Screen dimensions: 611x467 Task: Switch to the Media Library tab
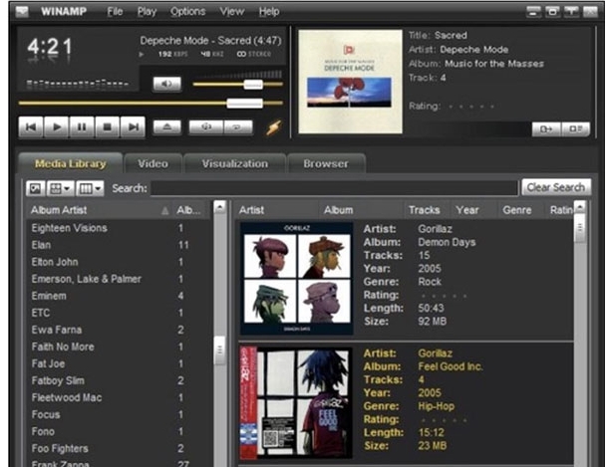71,163
